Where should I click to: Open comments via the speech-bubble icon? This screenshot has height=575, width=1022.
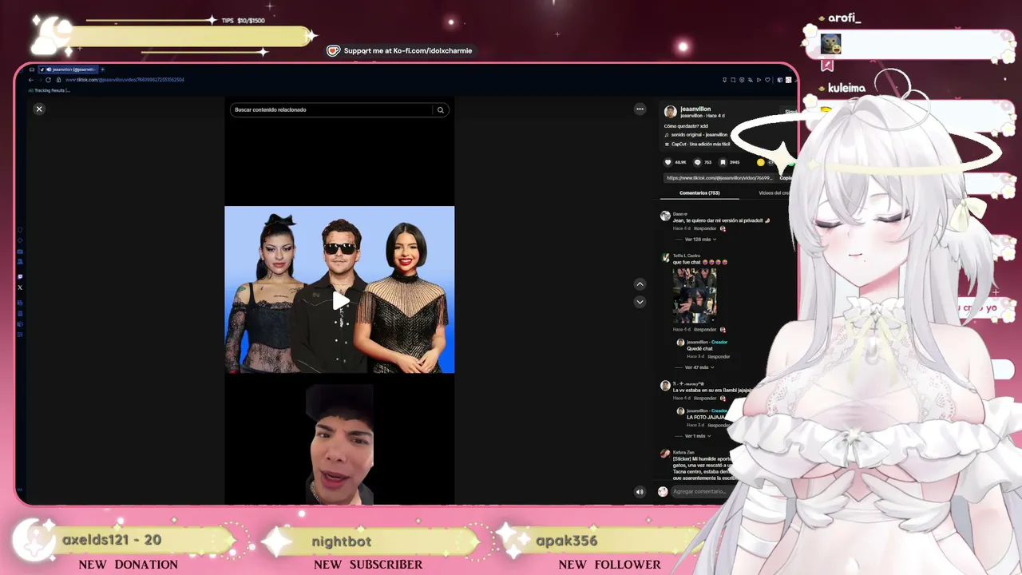coord(697,162)
